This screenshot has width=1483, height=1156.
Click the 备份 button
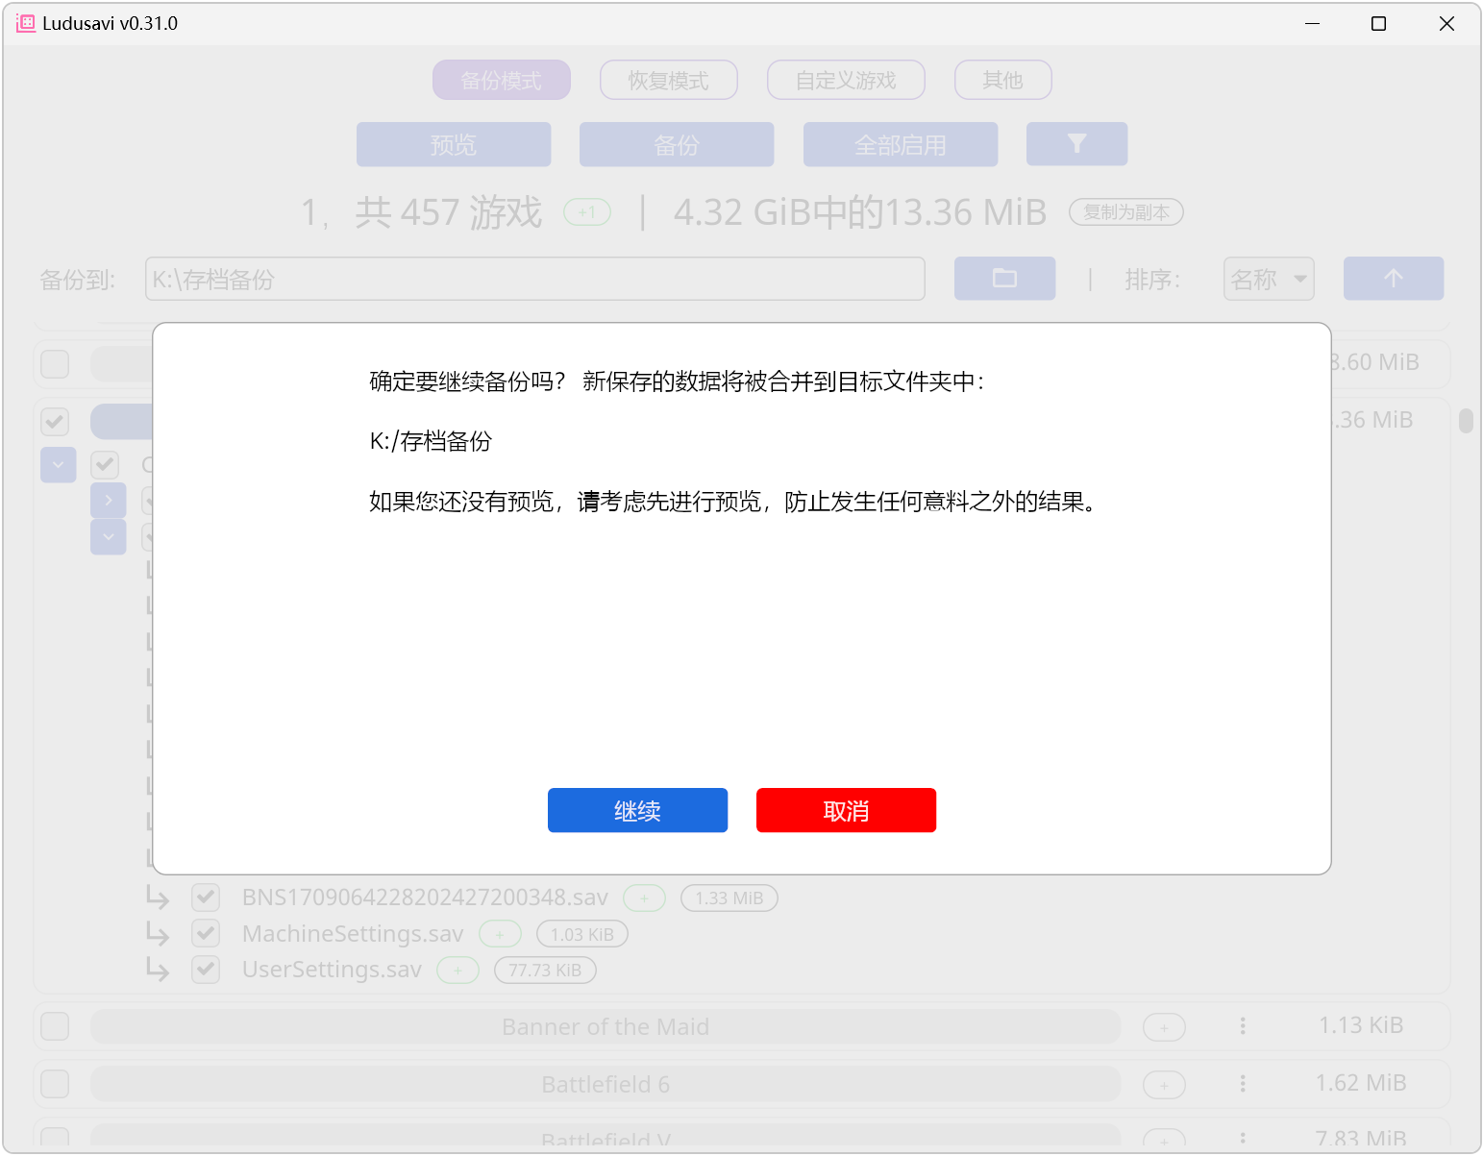click(677, 144)
